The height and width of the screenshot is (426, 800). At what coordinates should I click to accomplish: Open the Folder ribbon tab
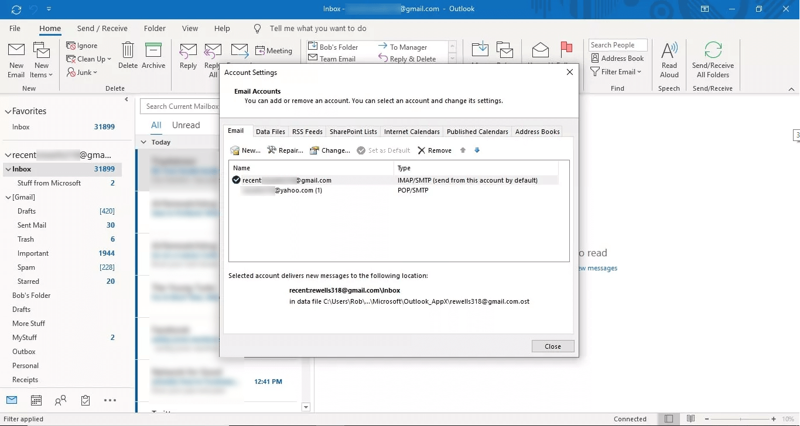coord(155,28)
